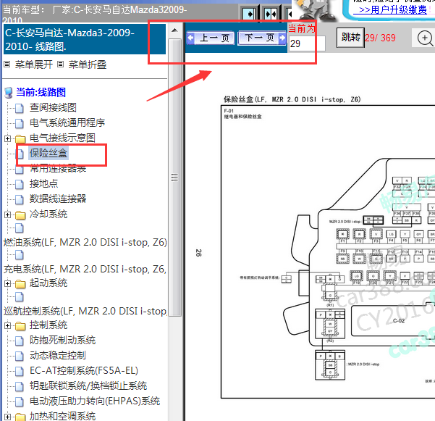Click the 跳转 jump button
This screenshot has width=435, height=421.
pyautogui.click(x=350, y=38)
